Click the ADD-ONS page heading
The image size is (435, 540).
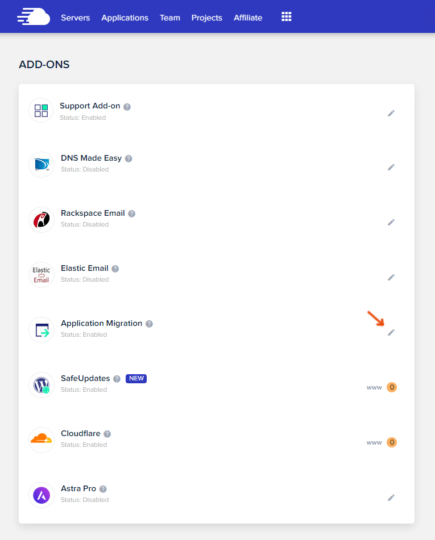pyautogui.click(x=44, y=64)
